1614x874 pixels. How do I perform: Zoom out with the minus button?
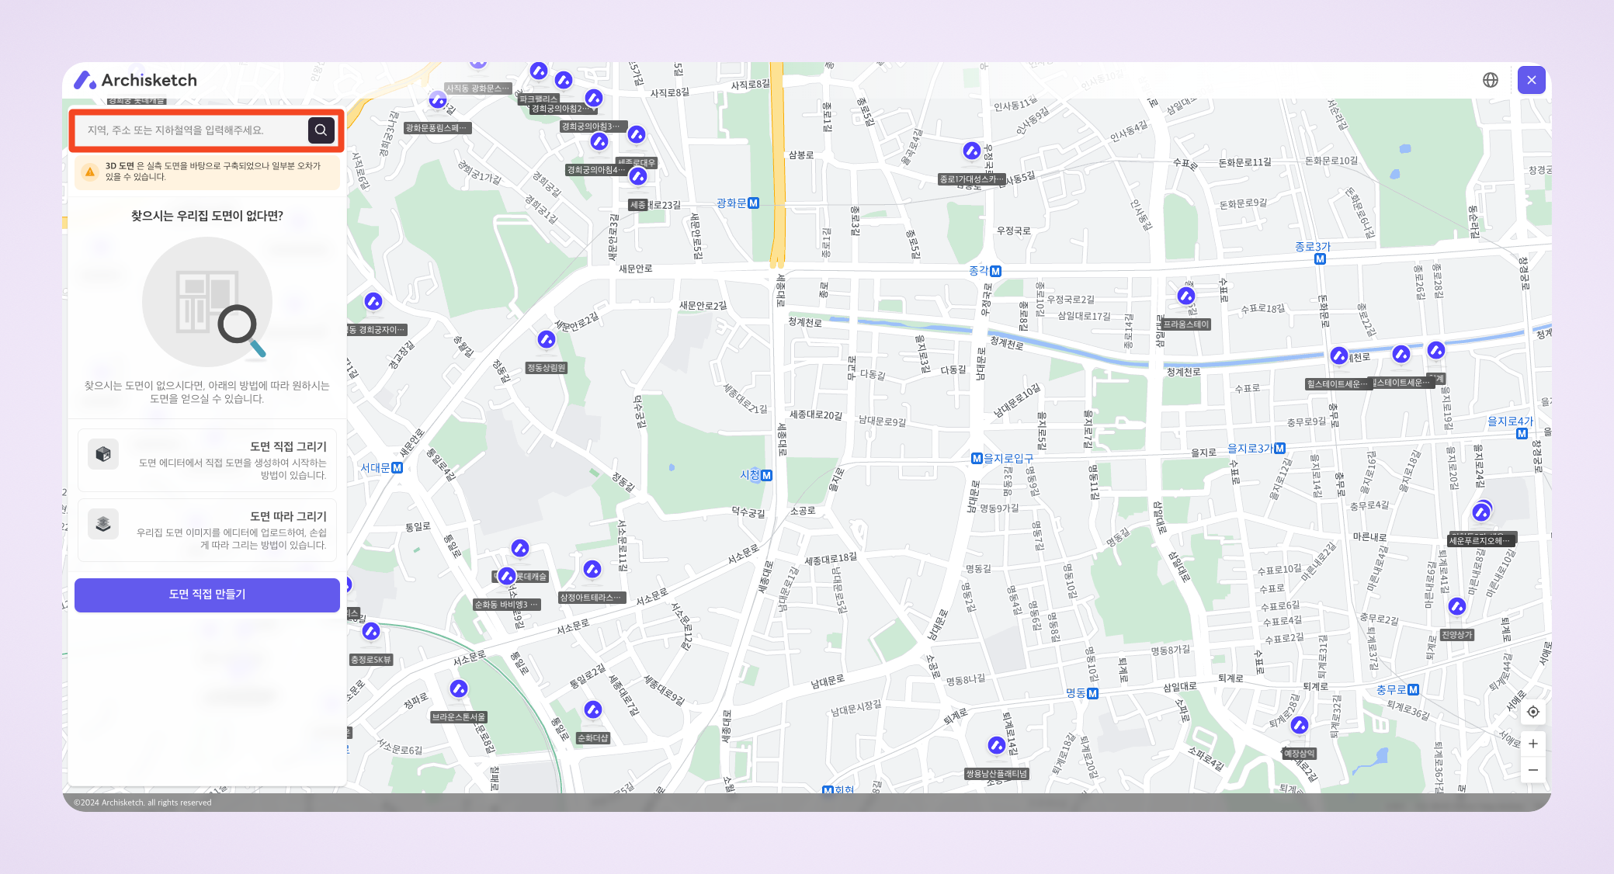(x=1532, y=770)
